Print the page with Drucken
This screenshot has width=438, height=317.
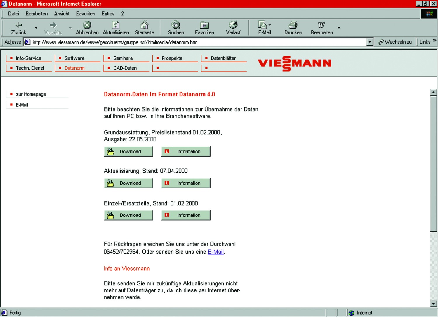[x=293, y=28]
